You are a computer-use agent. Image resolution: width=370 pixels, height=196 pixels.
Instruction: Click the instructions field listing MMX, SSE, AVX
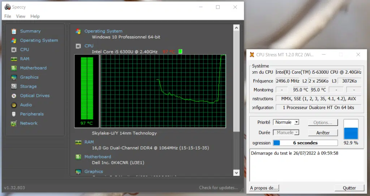(x=318, y=99)
